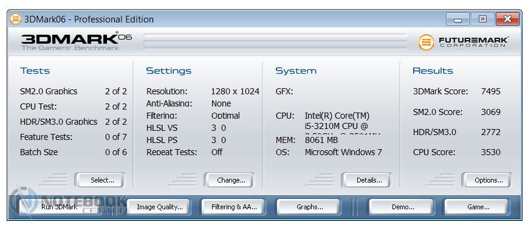
Task: Launch the Game... mode
Action: (x=476, y=207)
